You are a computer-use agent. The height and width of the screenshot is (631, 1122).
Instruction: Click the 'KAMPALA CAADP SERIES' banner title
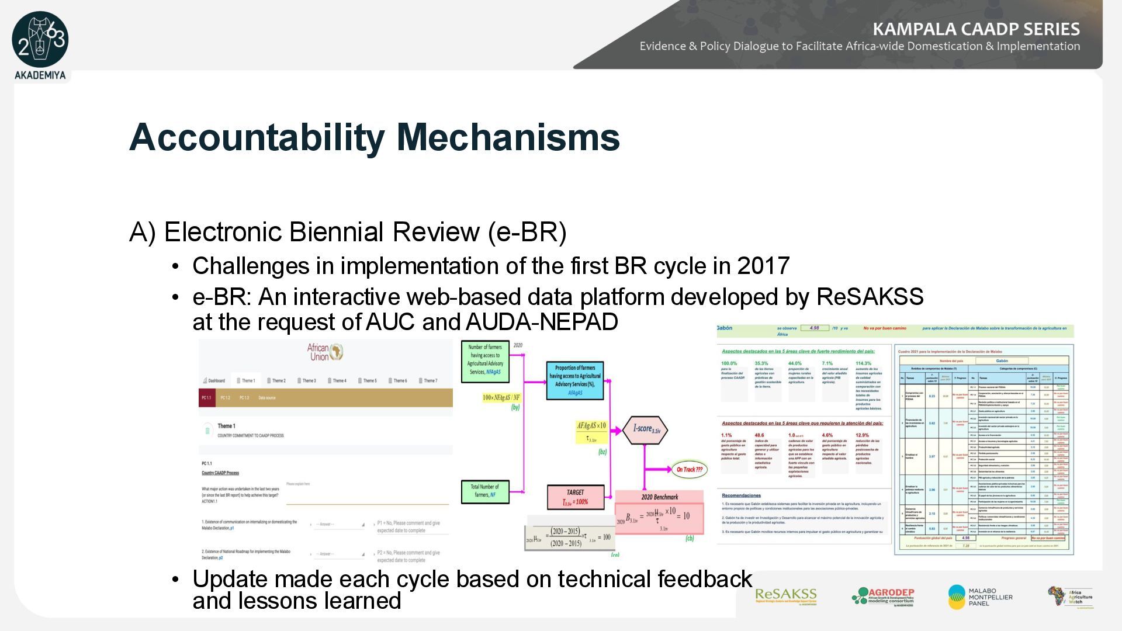976,29
